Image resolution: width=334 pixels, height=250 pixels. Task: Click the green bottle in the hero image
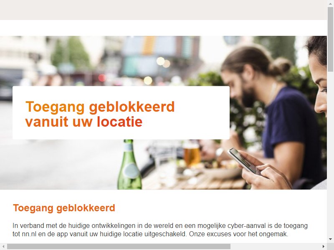tap(129, 164)
